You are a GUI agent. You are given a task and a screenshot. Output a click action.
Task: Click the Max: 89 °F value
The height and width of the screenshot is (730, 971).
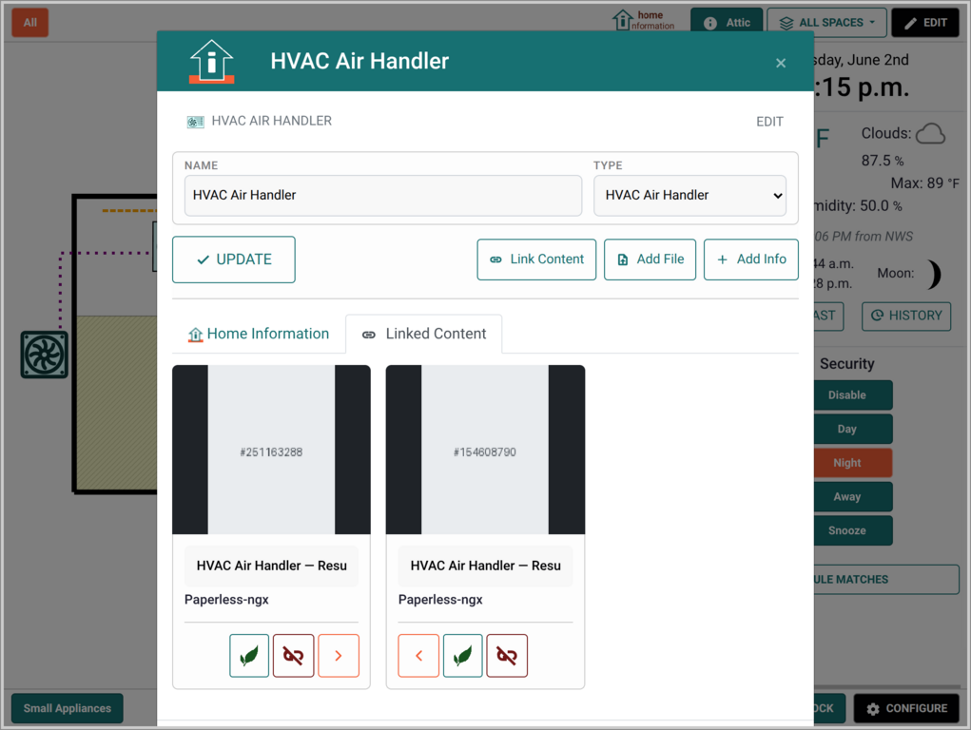tap(924, 183)
